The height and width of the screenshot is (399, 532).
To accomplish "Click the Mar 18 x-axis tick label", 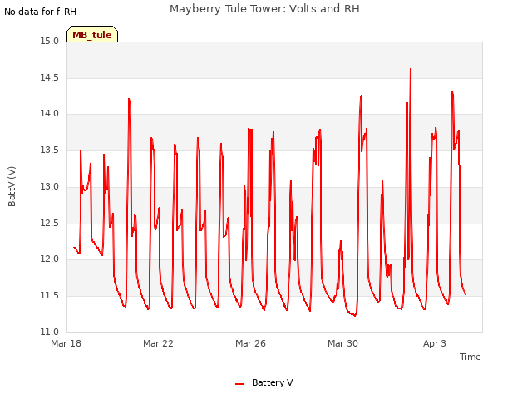I will point(66,343).
